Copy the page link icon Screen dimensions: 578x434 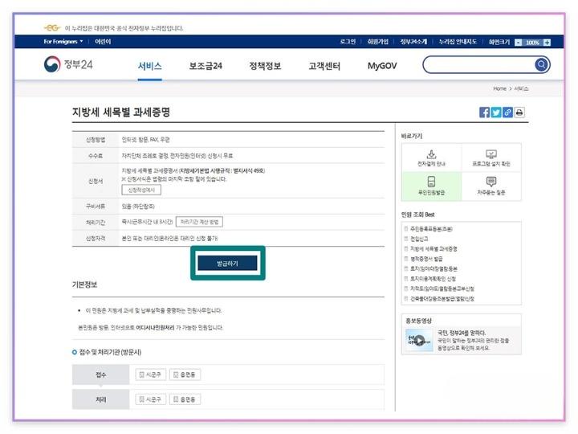click(507, 113)
